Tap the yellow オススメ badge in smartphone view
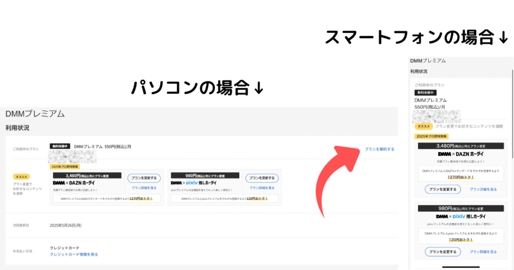This screenshot has width=514, height=270. click(x=424, y=126)
